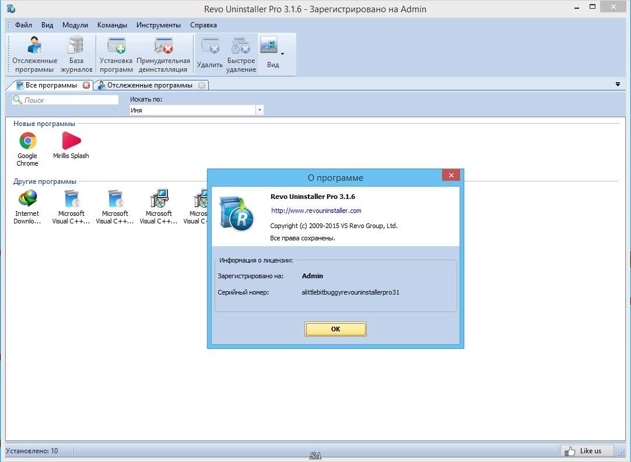Expand the Вид toolbar dropdown arrow

coord(282,54)
